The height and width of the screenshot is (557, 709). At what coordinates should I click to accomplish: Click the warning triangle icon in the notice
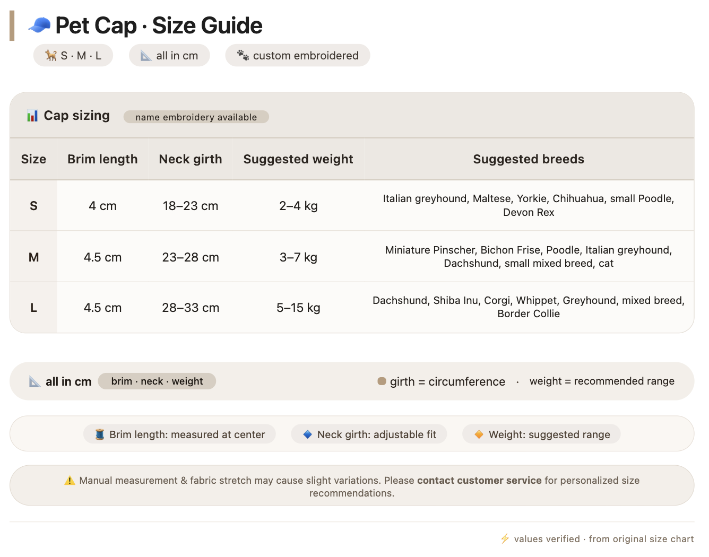coord(70,481)
